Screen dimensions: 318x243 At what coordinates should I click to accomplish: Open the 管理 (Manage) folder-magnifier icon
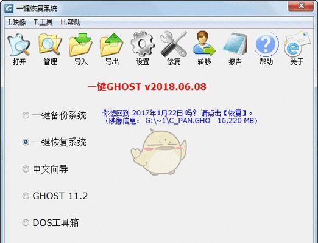pyautogui.click(x=50, y=45)
